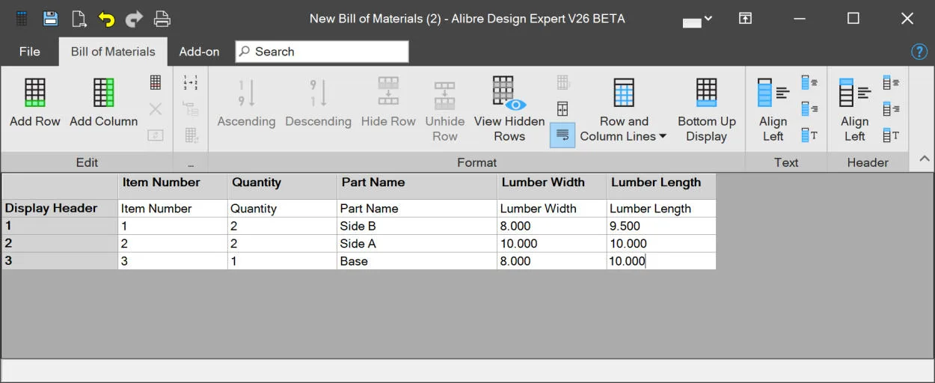Select row header 2
This screenshot has width=935, height=383.
point(59,243)
